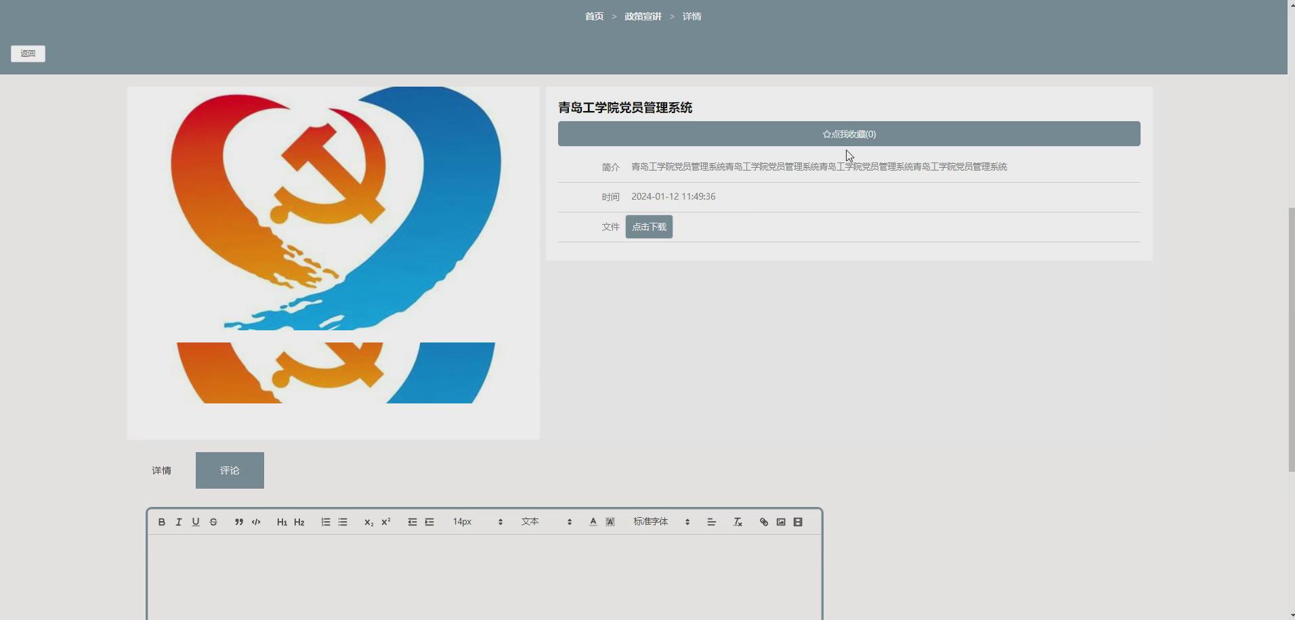
Task: Open the font color picker
Action: tap(592, 521)
